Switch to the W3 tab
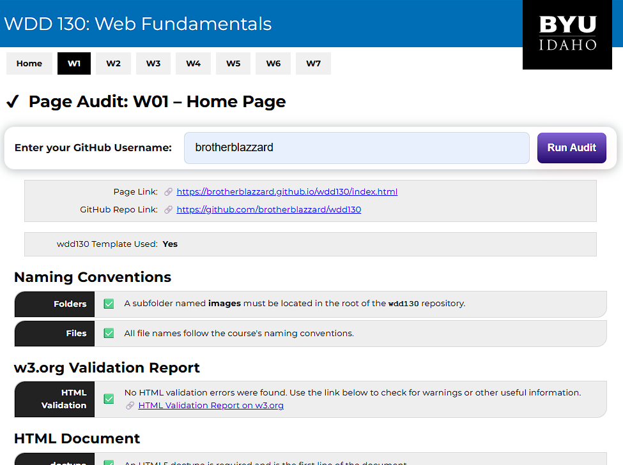 click(x=153, y=63)
